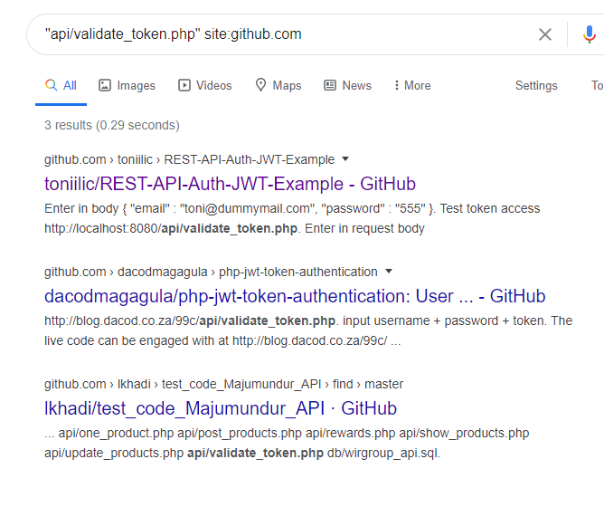Screen dimensions: 604x507
Task: Click the github.com › dacodmagagula breadcrumb URL
Action: (x=211, y=272)
